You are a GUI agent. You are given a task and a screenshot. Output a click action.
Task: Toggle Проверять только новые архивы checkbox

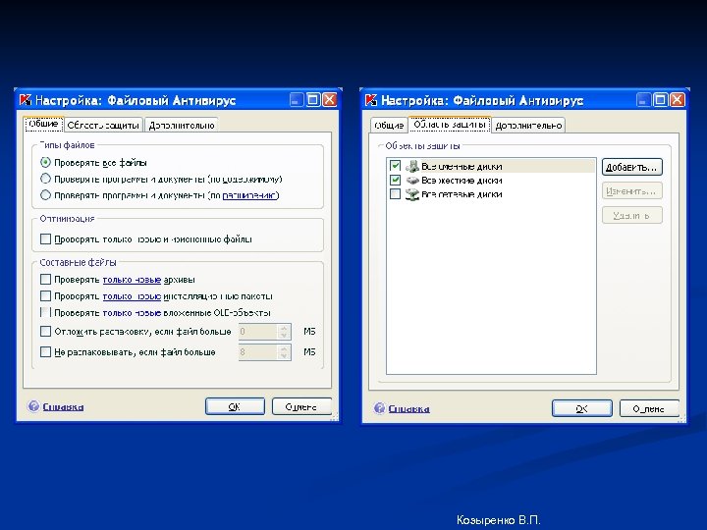[45, 280]
